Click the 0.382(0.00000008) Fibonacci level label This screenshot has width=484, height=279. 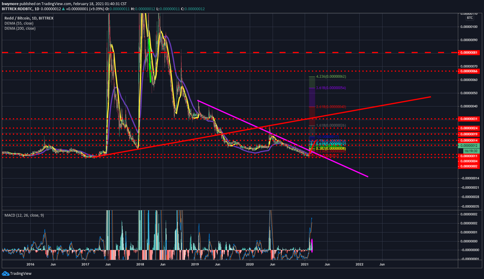pos(331,148)
